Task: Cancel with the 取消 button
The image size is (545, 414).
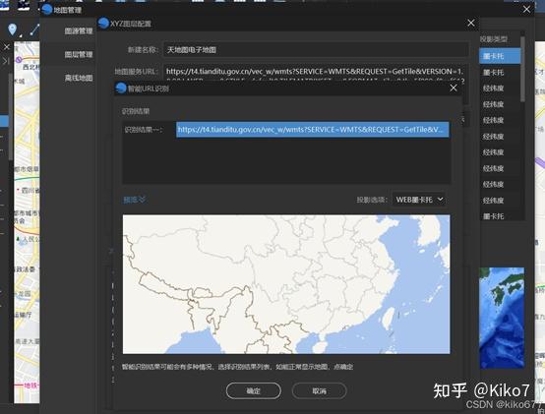Action: pos(319,391)
